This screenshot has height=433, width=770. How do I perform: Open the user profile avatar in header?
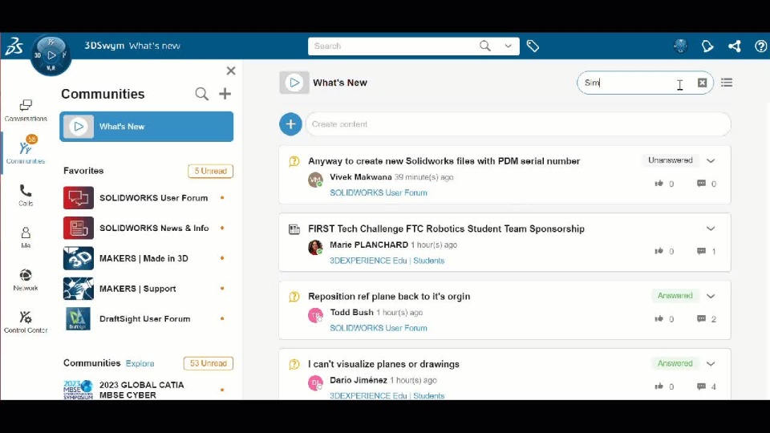click(x=680, y=47)
